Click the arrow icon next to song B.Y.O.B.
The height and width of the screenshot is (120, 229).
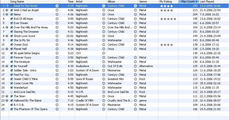pyautogui.click(x=57, y=105)
